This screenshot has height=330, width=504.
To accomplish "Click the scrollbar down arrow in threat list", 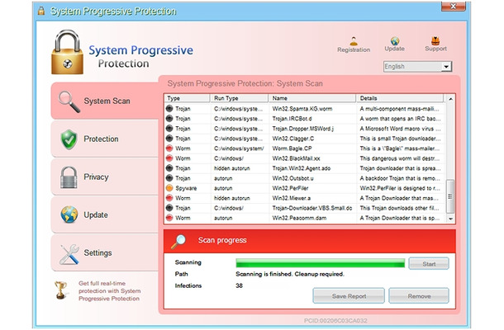I will pyautogui.click(x=450, y=219).
